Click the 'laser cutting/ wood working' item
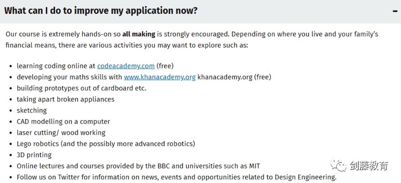The image size is (401, 183). (x=61, y=133)
